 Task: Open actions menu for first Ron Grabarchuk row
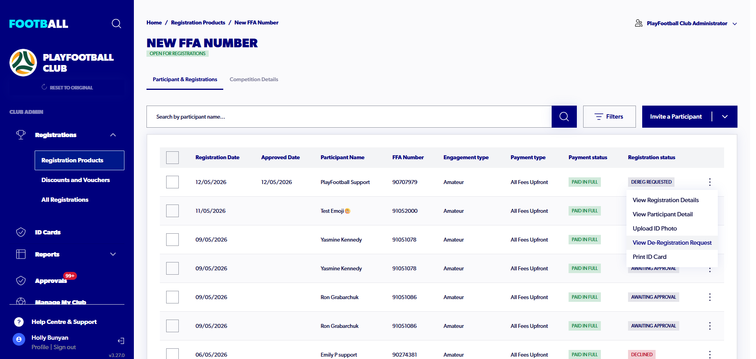(710, 297)
